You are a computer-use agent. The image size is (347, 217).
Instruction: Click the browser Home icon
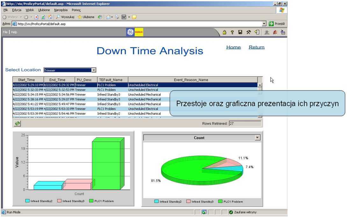50,17
